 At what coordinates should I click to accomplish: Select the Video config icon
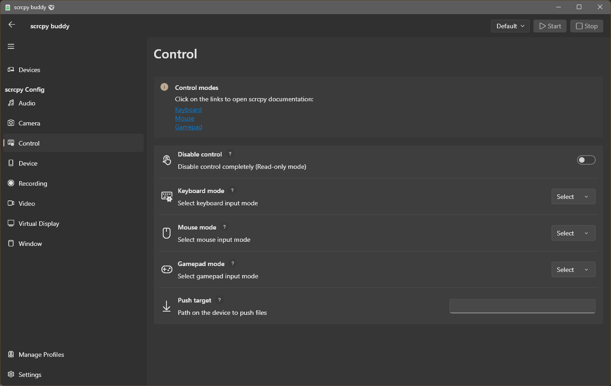click(x=10, y=203)
